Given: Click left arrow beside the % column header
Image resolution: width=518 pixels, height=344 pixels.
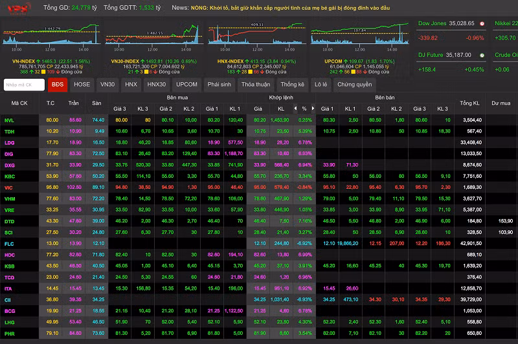Looking at the screenshot, I should (x=296, y=109).
